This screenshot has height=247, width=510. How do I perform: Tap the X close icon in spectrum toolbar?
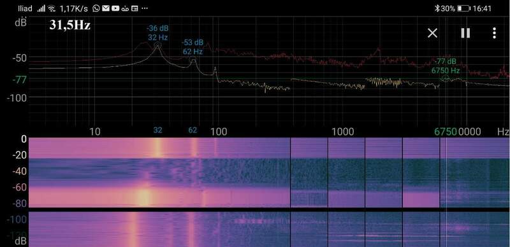click(x=433, y=33)
